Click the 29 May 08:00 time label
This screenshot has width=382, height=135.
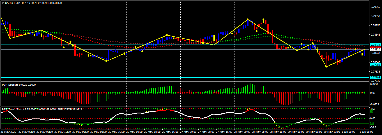coord(314,132)
